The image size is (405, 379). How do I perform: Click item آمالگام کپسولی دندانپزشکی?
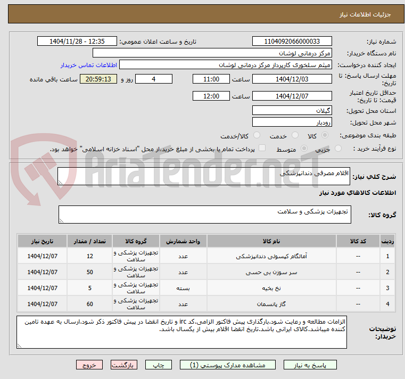[x=271, y=256]
